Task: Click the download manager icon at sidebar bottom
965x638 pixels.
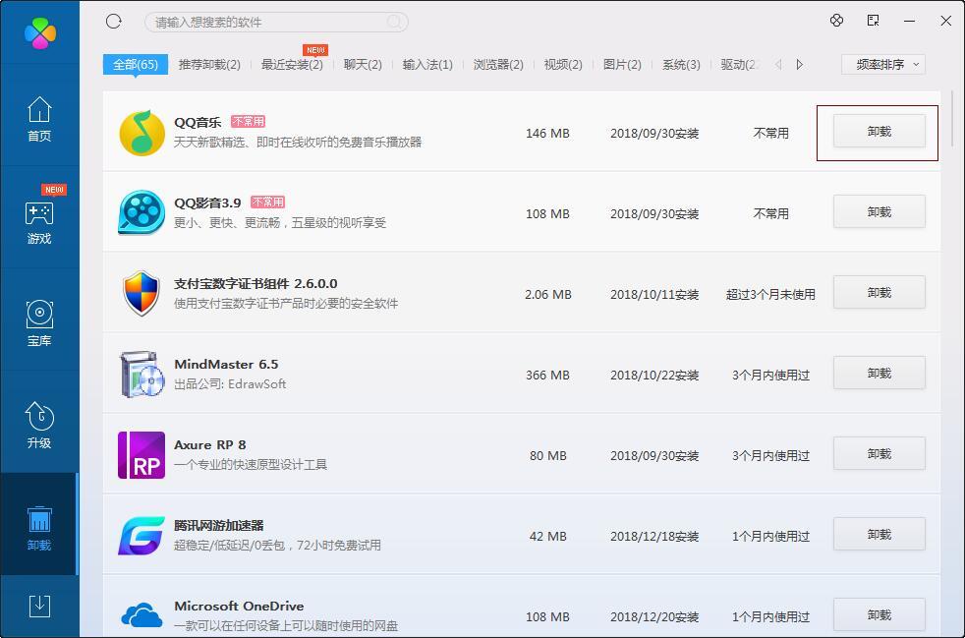Action: tap(38, 608)
